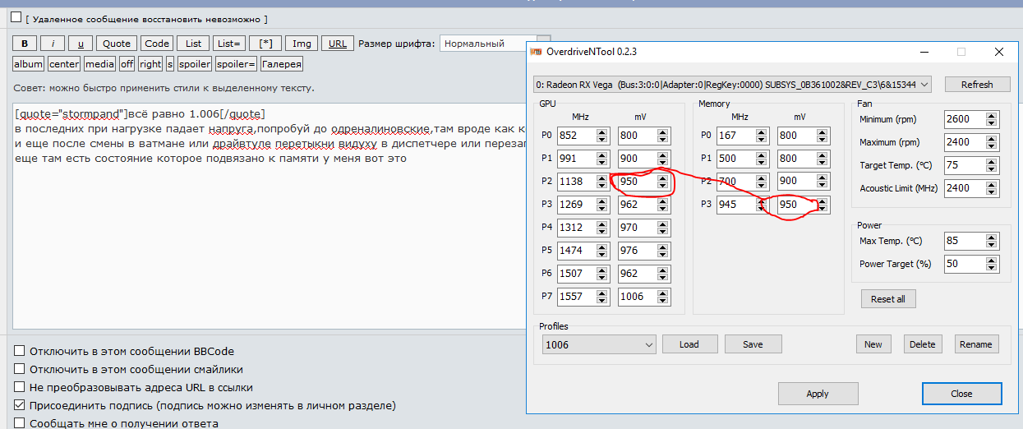The height and width of the screenshot is (429, 1023).
Task: Create a New profile
Action: click(x=873, y=344)
